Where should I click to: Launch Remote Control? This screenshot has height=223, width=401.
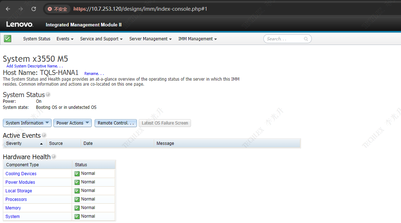pyautogui.click(x=116, y=123)
